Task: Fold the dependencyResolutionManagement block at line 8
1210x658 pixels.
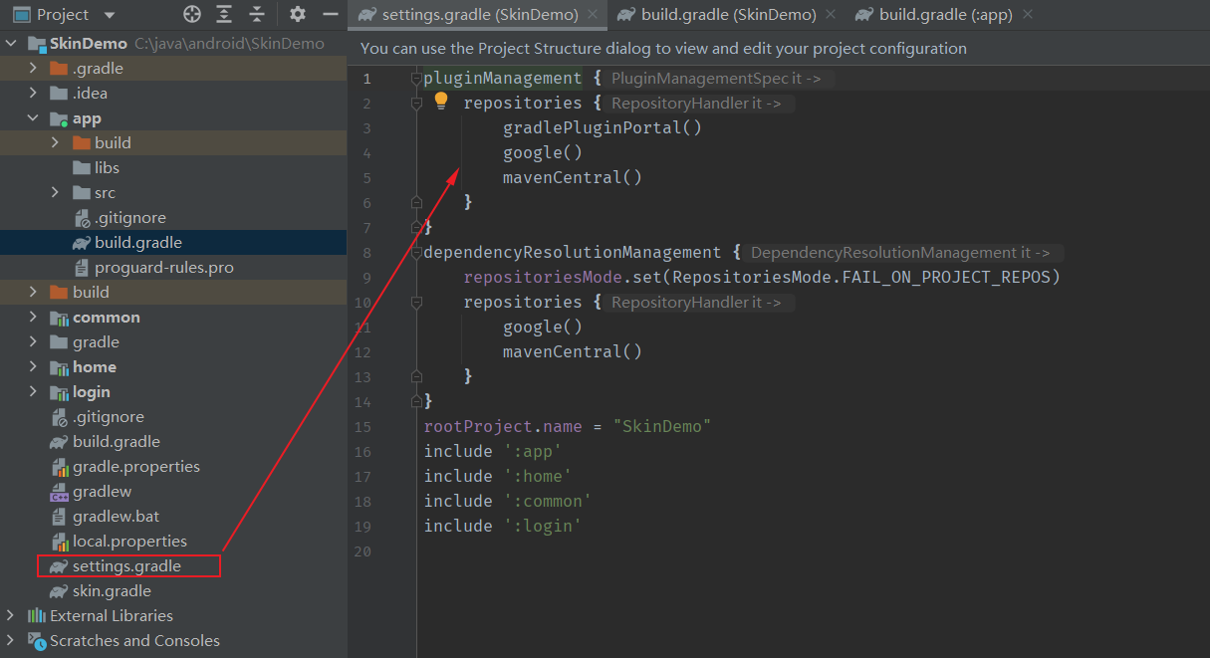Action: [416, 253]
